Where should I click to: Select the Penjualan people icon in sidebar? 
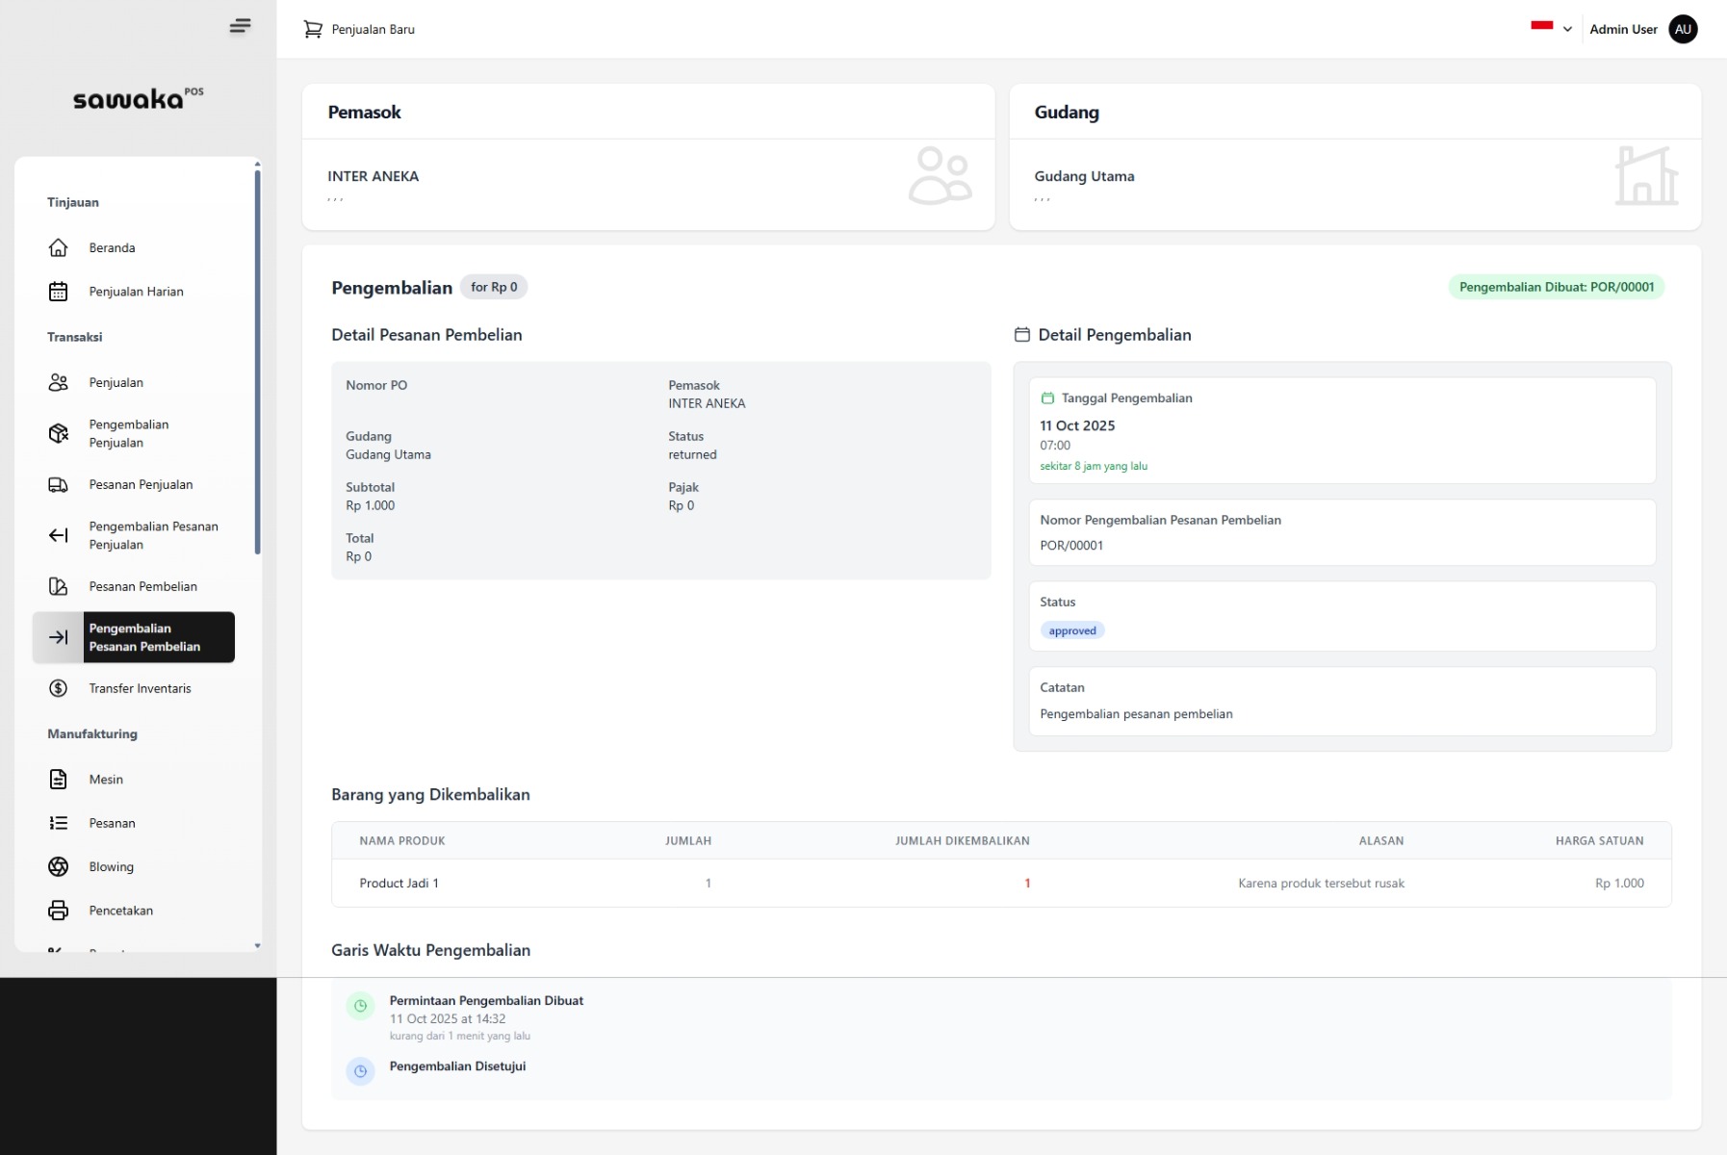(x=59, y=383)
